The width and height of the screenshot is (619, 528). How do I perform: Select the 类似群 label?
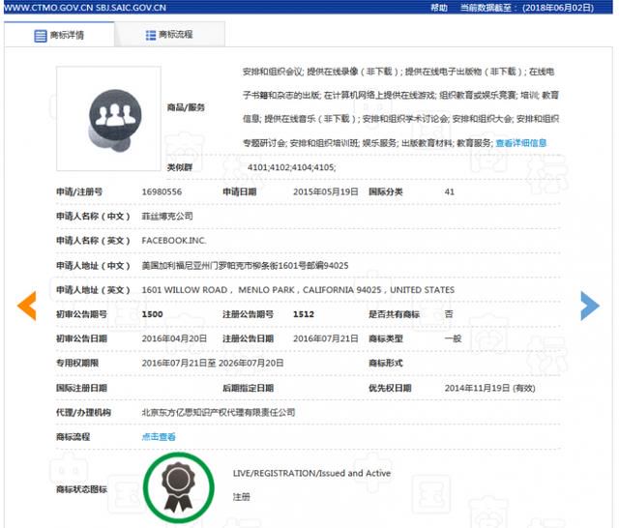tap(180, 167)
